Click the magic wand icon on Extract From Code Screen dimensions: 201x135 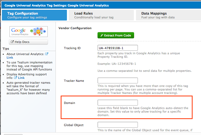coord(102,35)
